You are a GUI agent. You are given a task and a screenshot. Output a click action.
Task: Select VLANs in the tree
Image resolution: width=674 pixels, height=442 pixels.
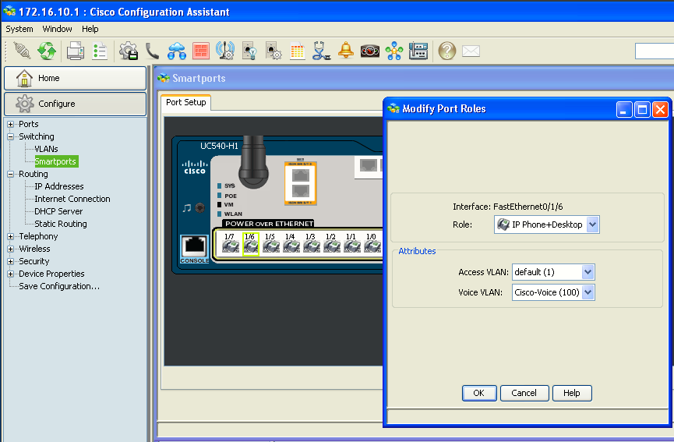[x=46, y=149]
